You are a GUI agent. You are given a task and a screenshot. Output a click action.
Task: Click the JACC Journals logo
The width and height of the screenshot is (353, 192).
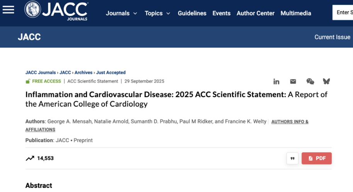[x=56, y=10]
